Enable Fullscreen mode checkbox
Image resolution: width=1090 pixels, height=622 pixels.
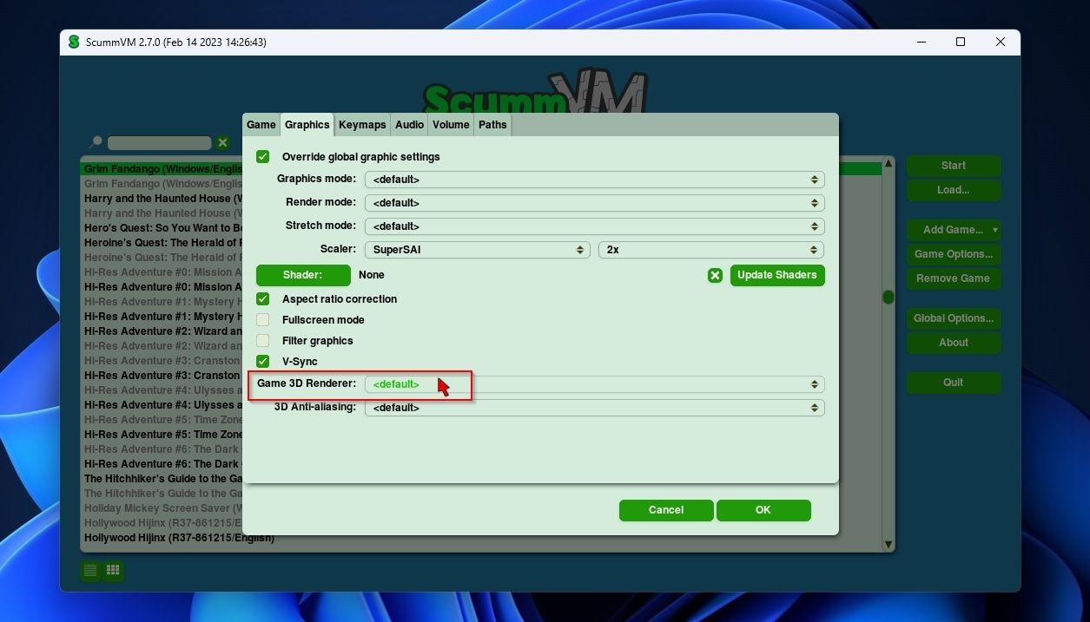click(263, 320)
